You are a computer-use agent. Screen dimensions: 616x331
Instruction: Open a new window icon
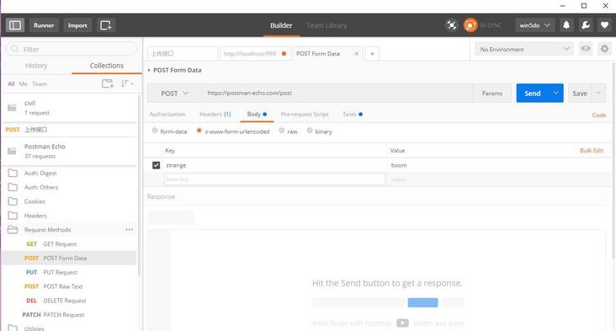(x=105, y=25)
